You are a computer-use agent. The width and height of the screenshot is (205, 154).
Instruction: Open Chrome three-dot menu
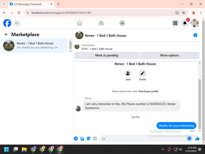coord(200,13)
